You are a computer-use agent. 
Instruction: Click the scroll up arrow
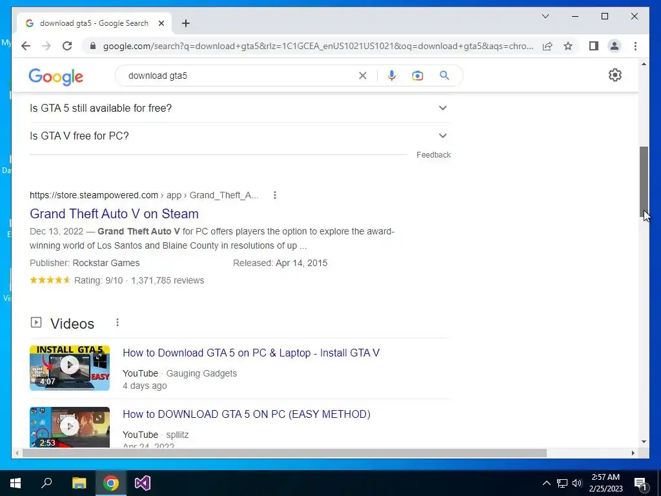tap(644, 64)
